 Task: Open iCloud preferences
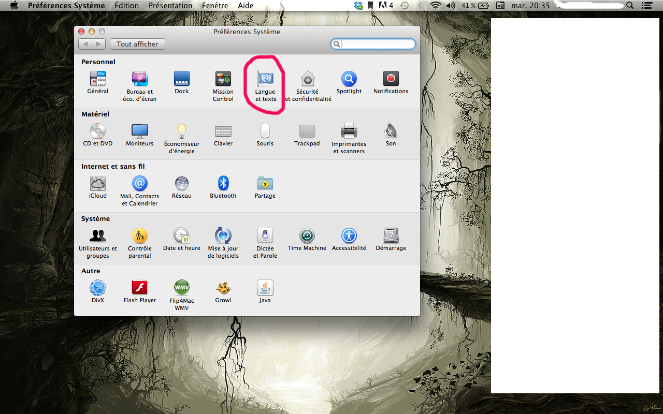point(98,187)
